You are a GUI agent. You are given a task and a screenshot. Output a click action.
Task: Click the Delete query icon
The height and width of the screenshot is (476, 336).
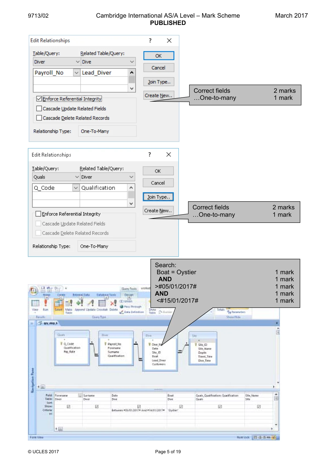tap(114, 303)
